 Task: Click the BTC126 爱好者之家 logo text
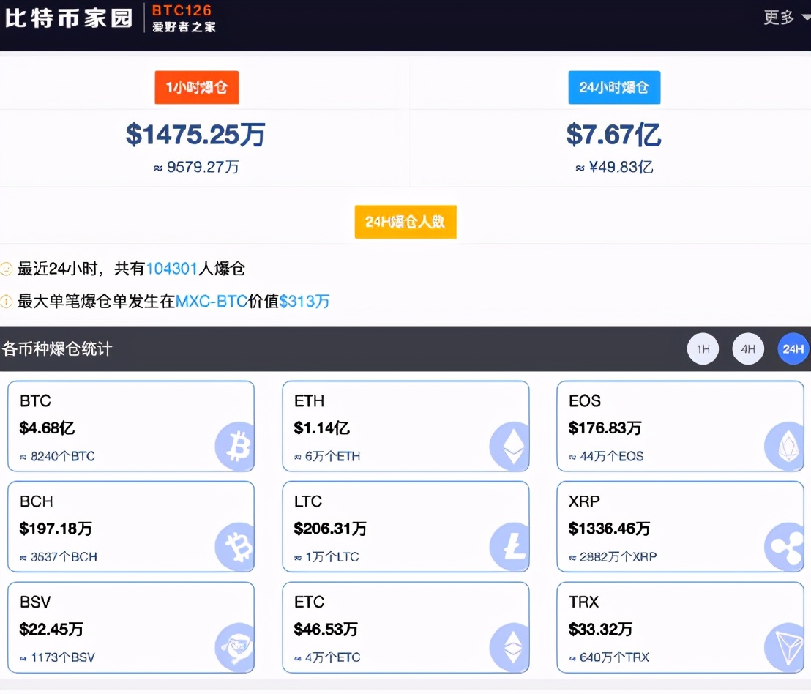(x=184, y=18)
